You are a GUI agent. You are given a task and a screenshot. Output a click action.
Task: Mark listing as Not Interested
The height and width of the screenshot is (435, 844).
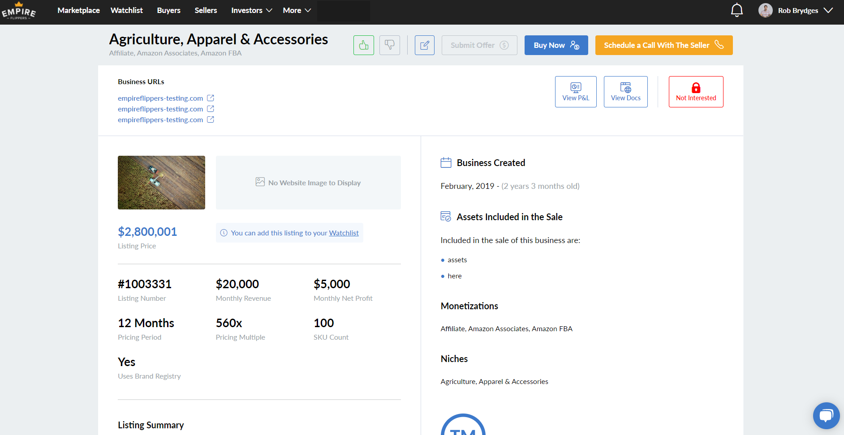click(x=696, y=92)
